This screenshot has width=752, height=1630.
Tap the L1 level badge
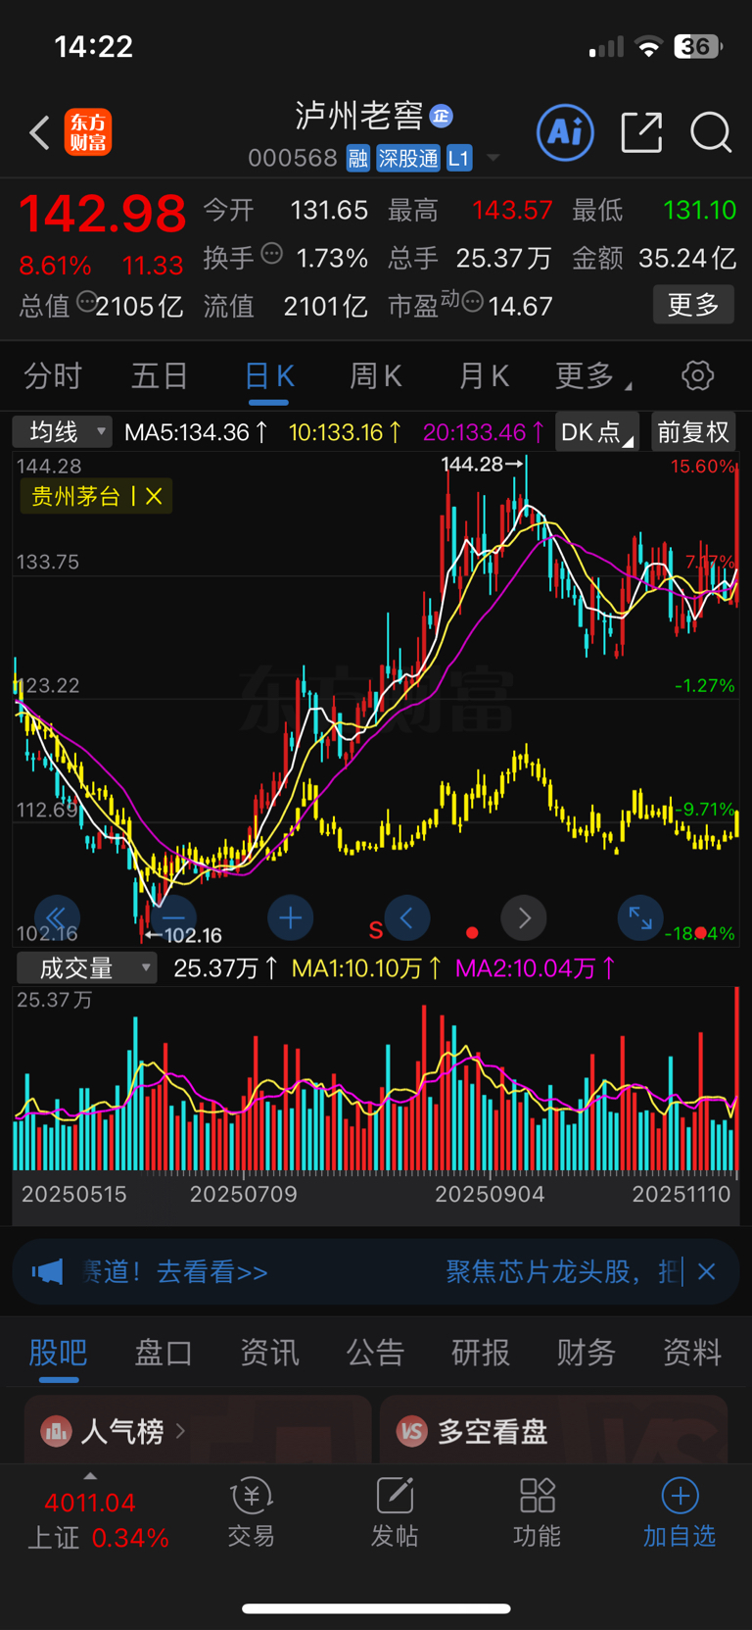click(459, 158)
